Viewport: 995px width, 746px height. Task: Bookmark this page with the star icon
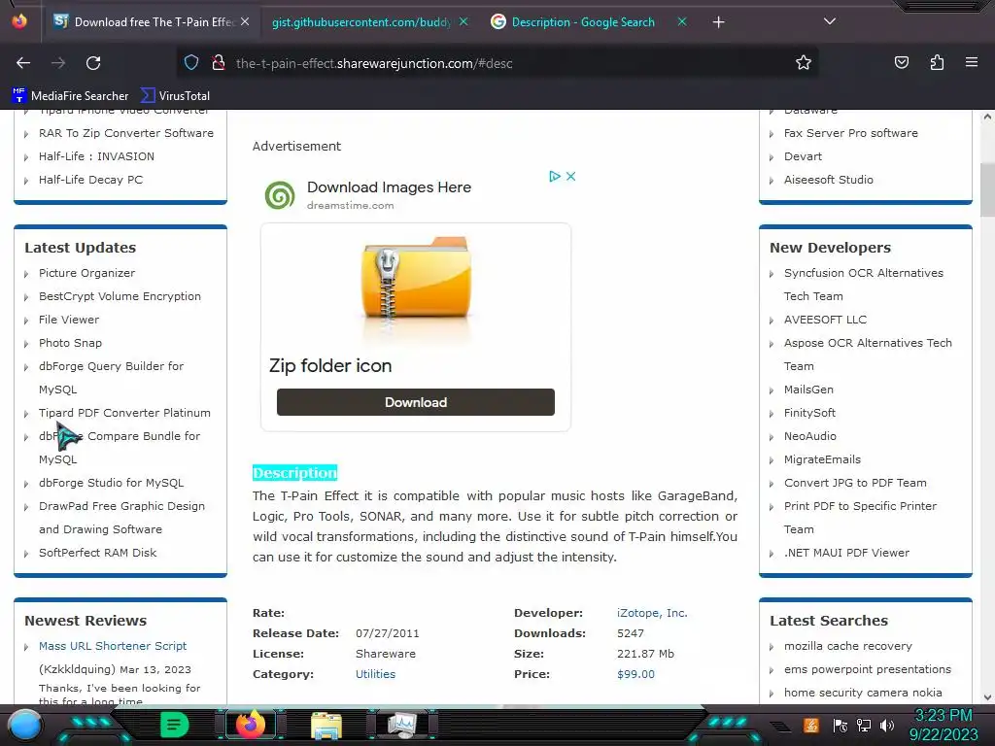[804, 63]
